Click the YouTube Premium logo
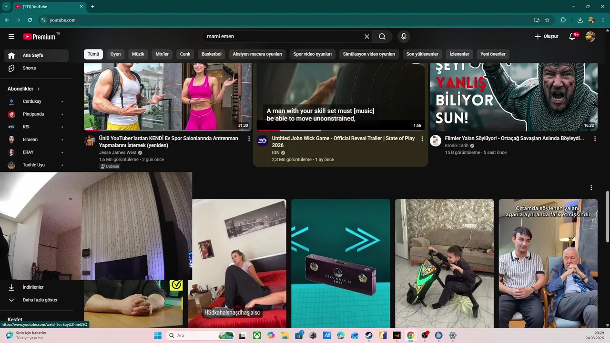 pos(39,37)
